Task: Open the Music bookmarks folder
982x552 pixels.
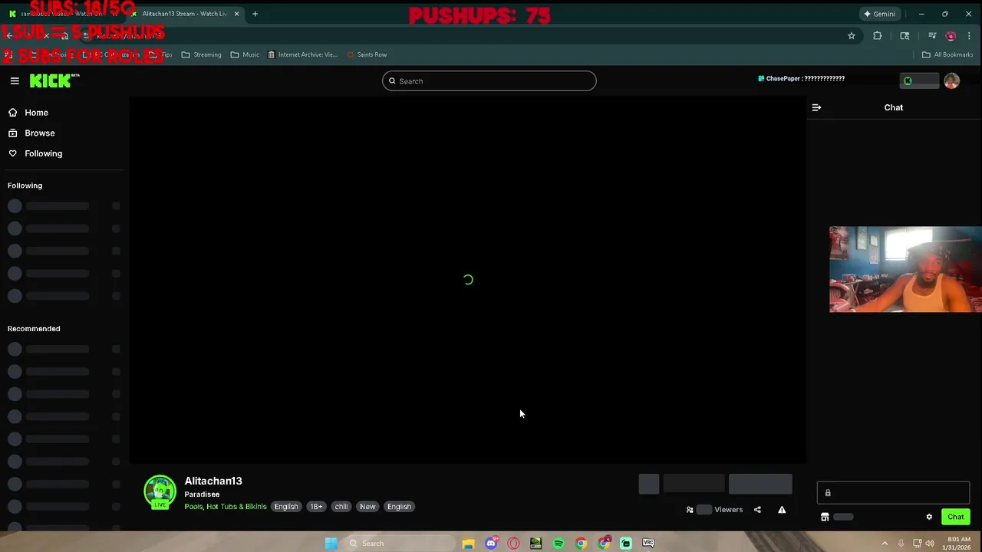Action: click(x=245, y=54)
